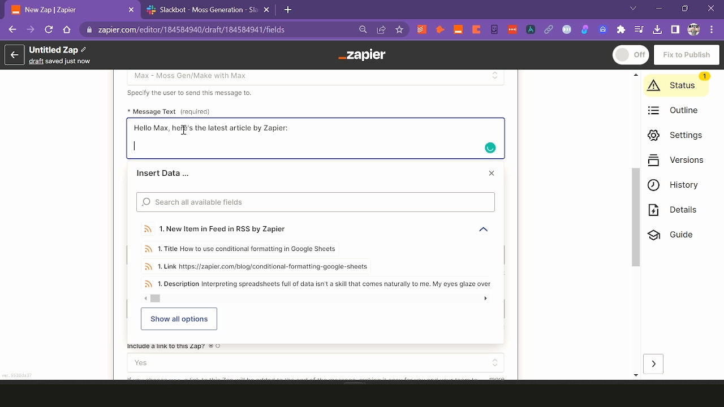Open the Chrome three-dot menu
The width and height of the screenshot is (724, 407).
click(x=711, y=29)
